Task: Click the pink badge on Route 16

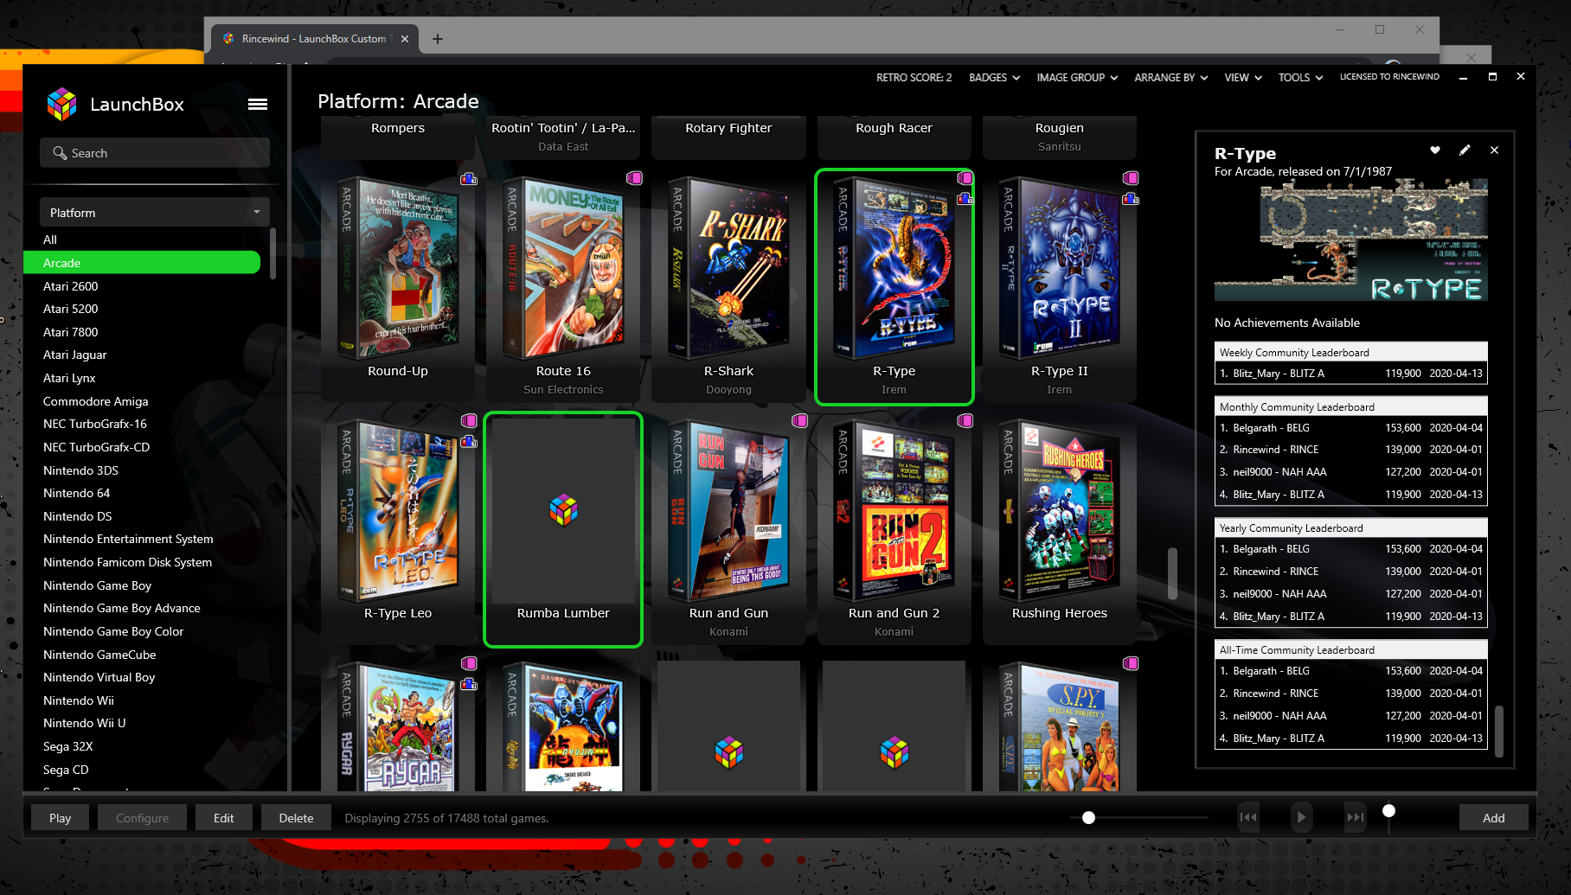Action: point(634,177)
